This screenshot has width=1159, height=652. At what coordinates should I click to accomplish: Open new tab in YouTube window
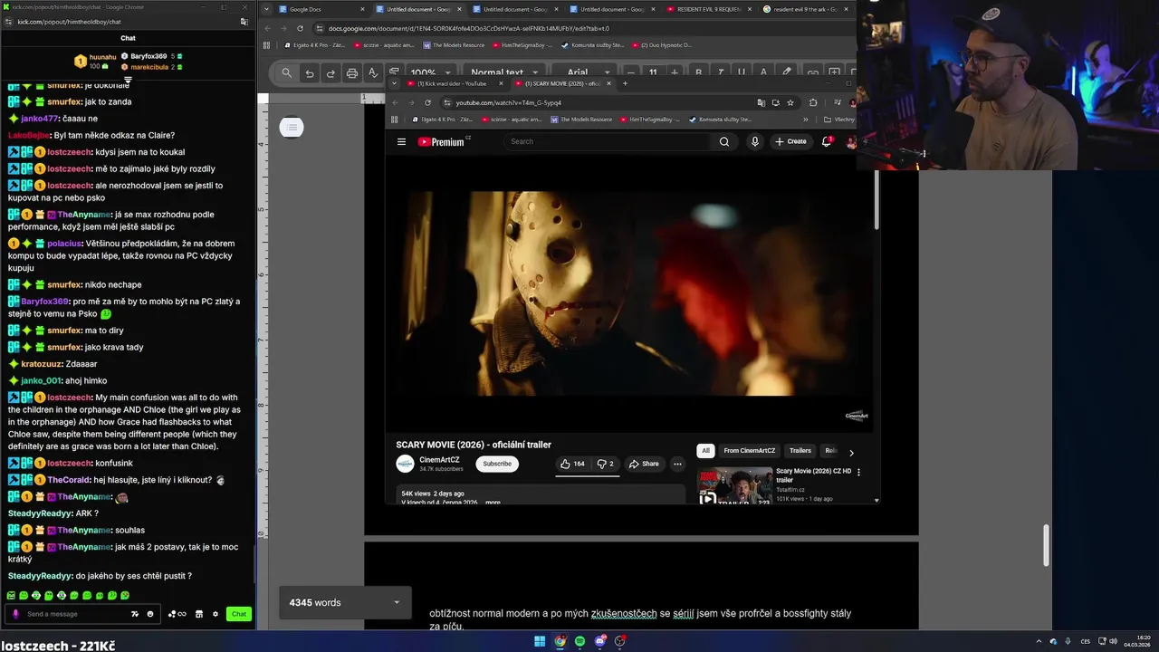pos(625,83)
